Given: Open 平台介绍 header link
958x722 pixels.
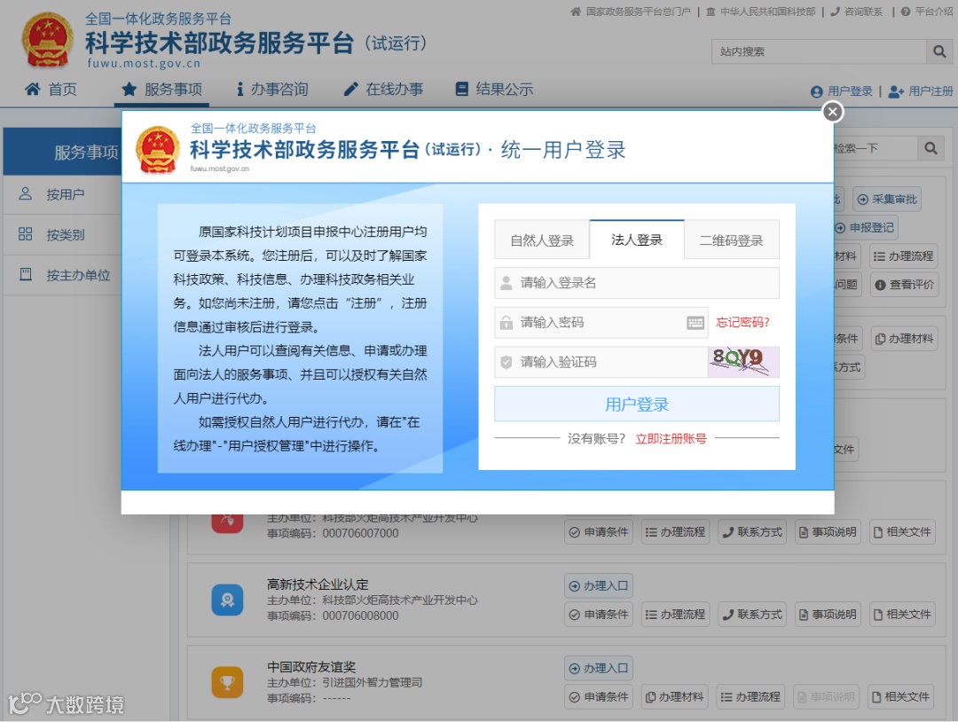Looking at the screenshot, I should [927, 12].
